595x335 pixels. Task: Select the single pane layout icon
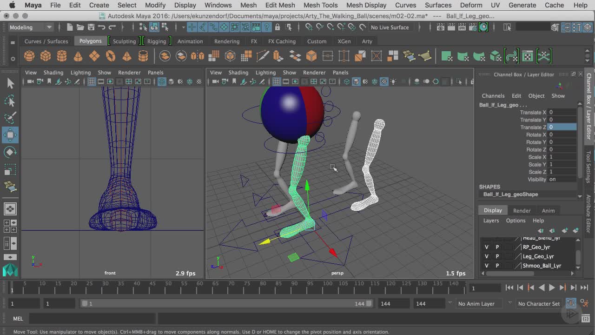[x=10, y=209]
